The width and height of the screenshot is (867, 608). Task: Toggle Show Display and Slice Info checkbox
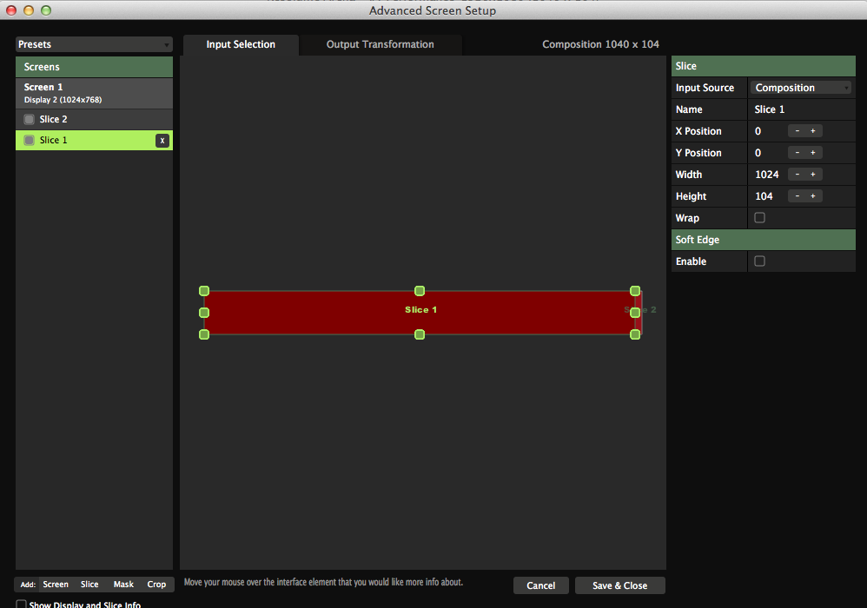pyautogui.click(x=22, y=605)
